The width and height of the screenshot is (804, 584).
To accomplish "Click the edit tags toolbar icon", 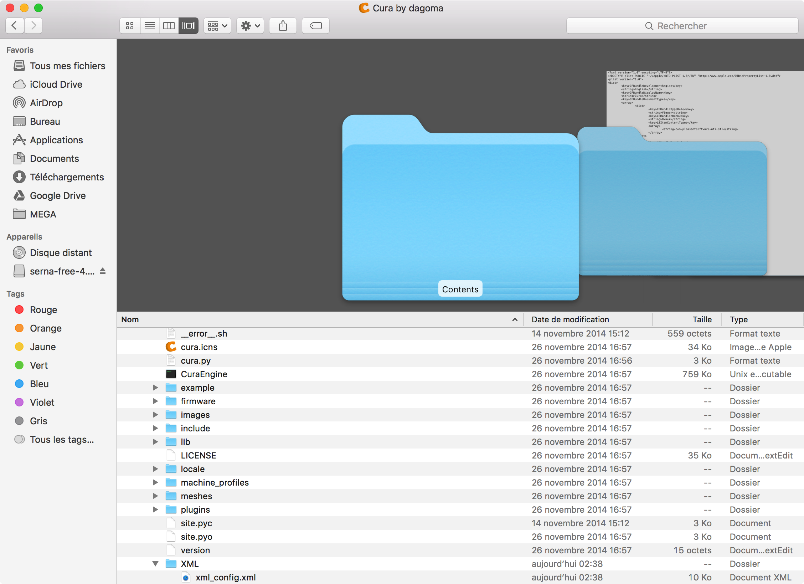I will tap(315, 26).
